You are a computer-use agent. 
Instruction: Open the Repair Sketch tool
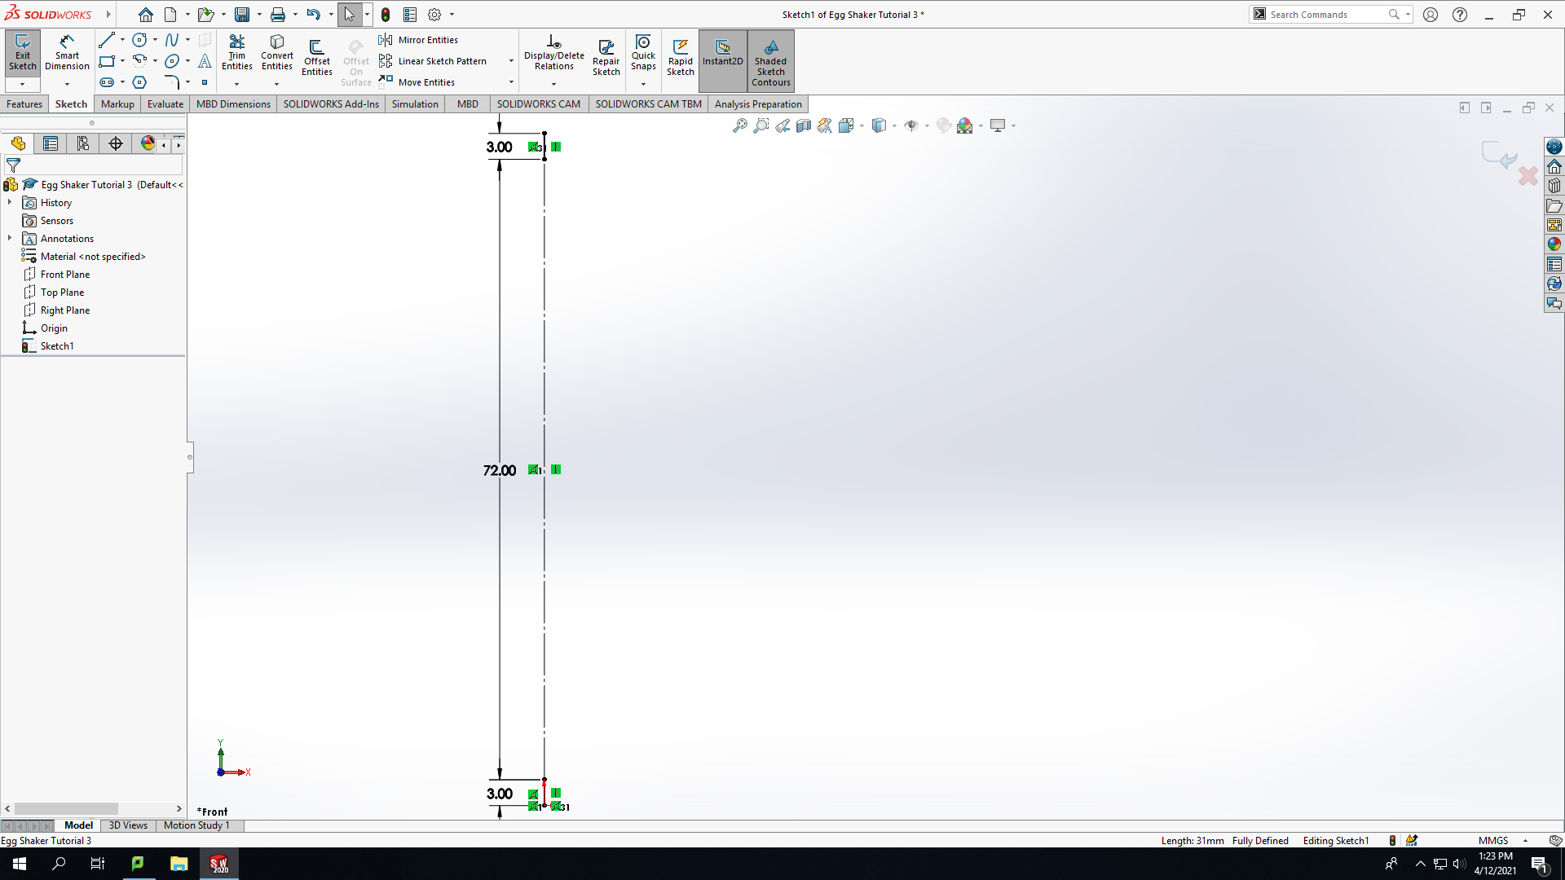click(606, 57)
